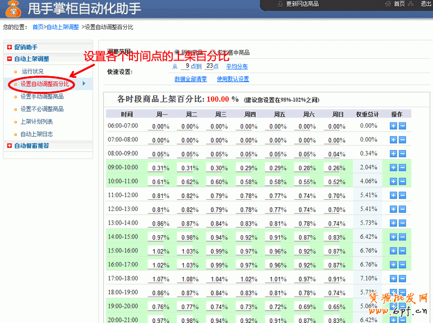Select the 所有商品 radio button
Viewport: 433px width, 323px height.
(x=178, y=52)
